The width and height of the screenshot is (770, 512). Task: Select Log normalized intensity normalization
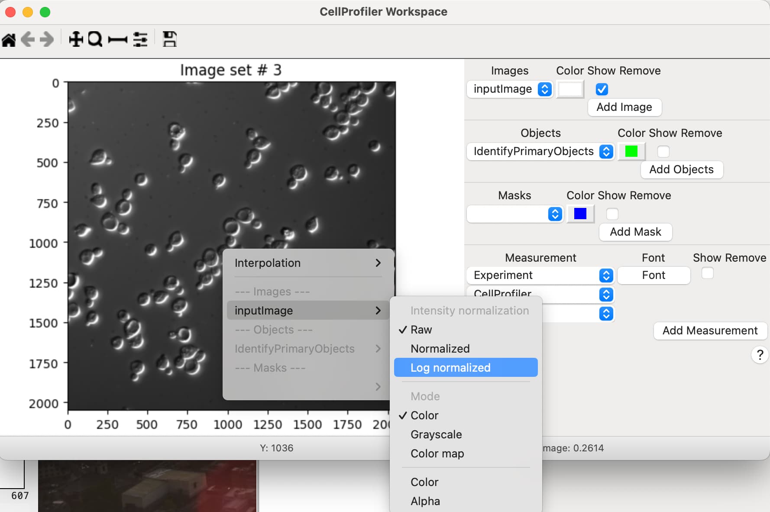pyautogui.click(x=450, y=367)
